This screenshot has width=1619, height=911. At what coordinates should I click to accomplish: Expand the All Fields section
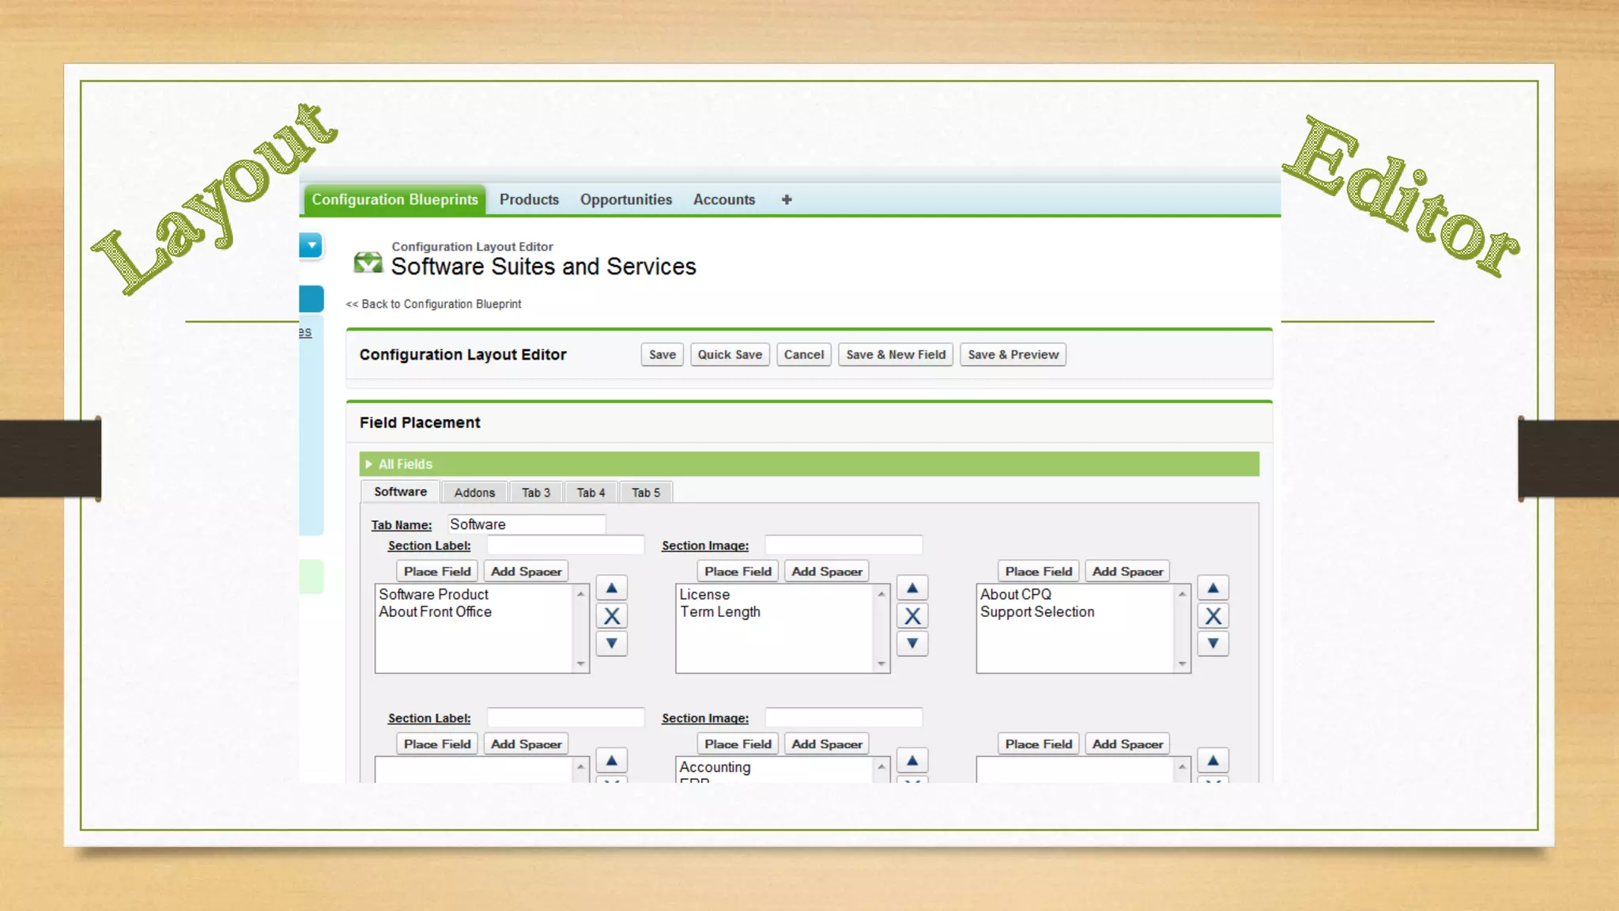pyautogui.click(x=368, y=464)
